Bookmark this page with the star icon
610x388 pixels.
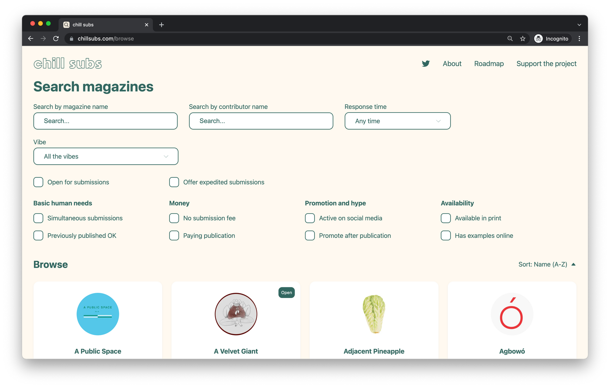pyautogui.click(x=523, y=38)
